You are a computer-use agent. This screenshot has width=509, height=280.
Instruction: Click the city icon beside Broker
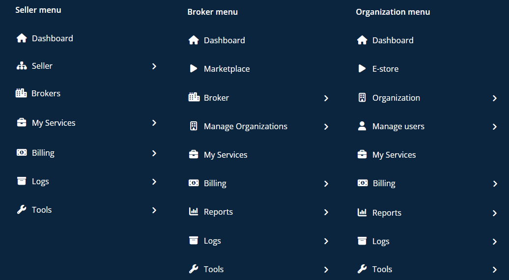point(194,97)
